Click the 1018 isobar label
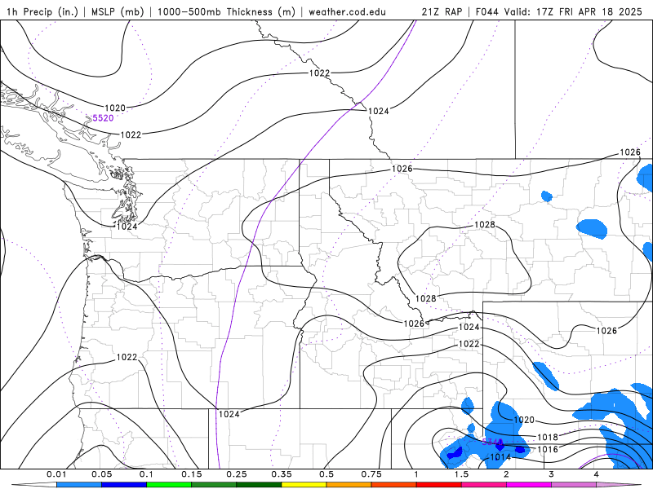Screen dimensions: 653x489 548,437
